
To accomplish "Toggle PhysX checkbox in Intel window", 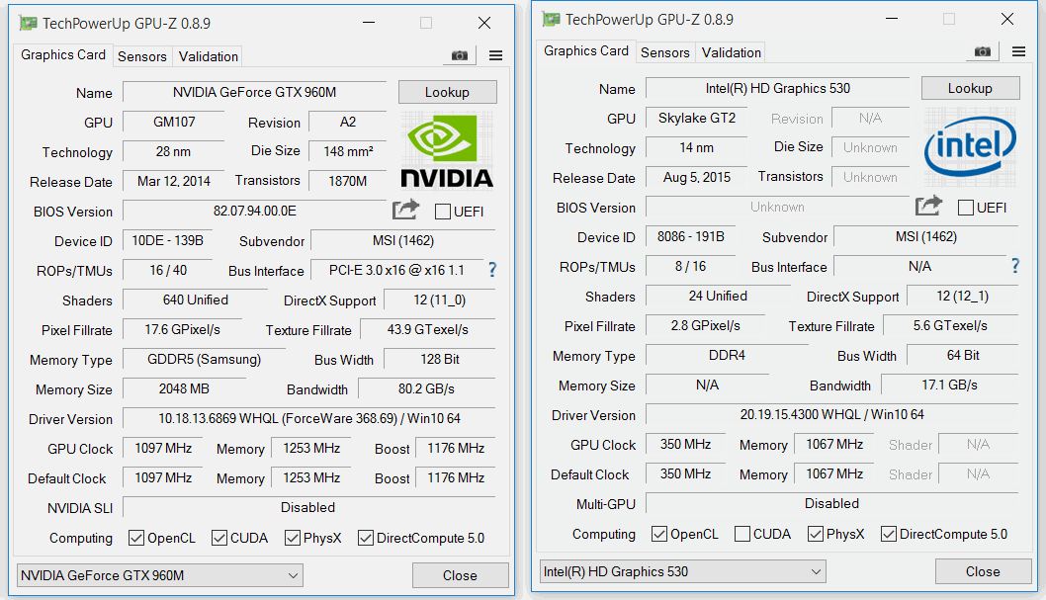I will coord(816,534).
